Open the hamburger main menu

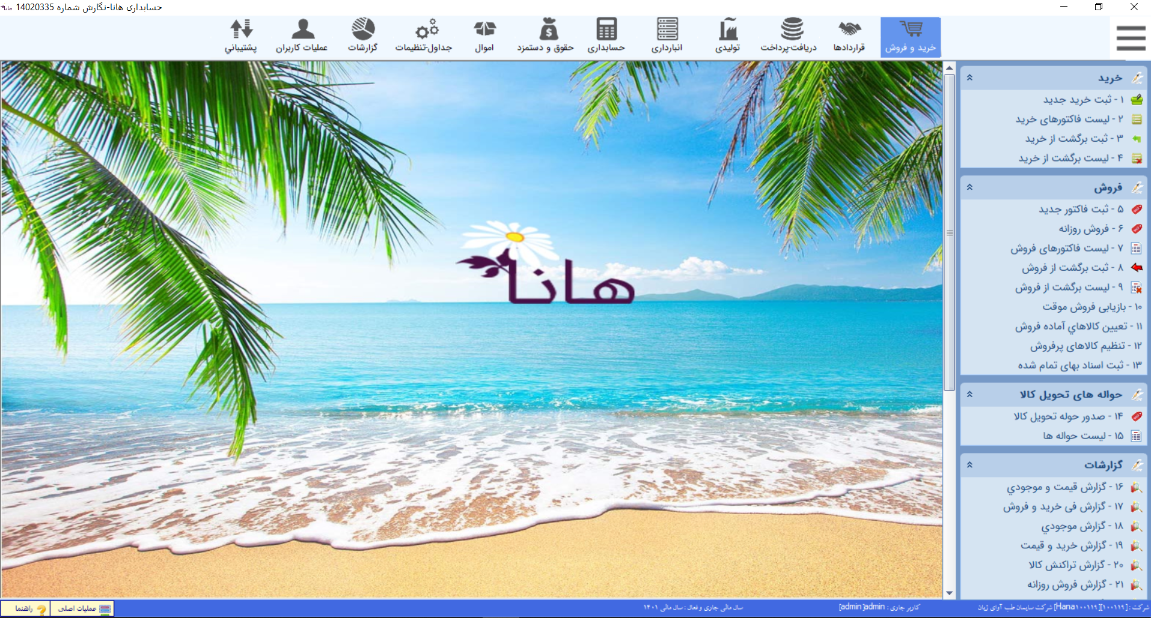(1131, 38)
